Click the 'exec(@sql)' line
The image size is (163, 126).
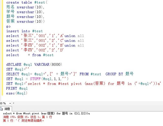[x=17, y=93]
